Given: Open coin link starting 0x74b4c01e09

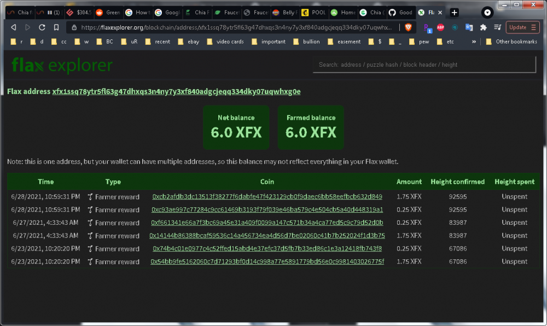Looking at the screenshot, I should click(267, 248).
